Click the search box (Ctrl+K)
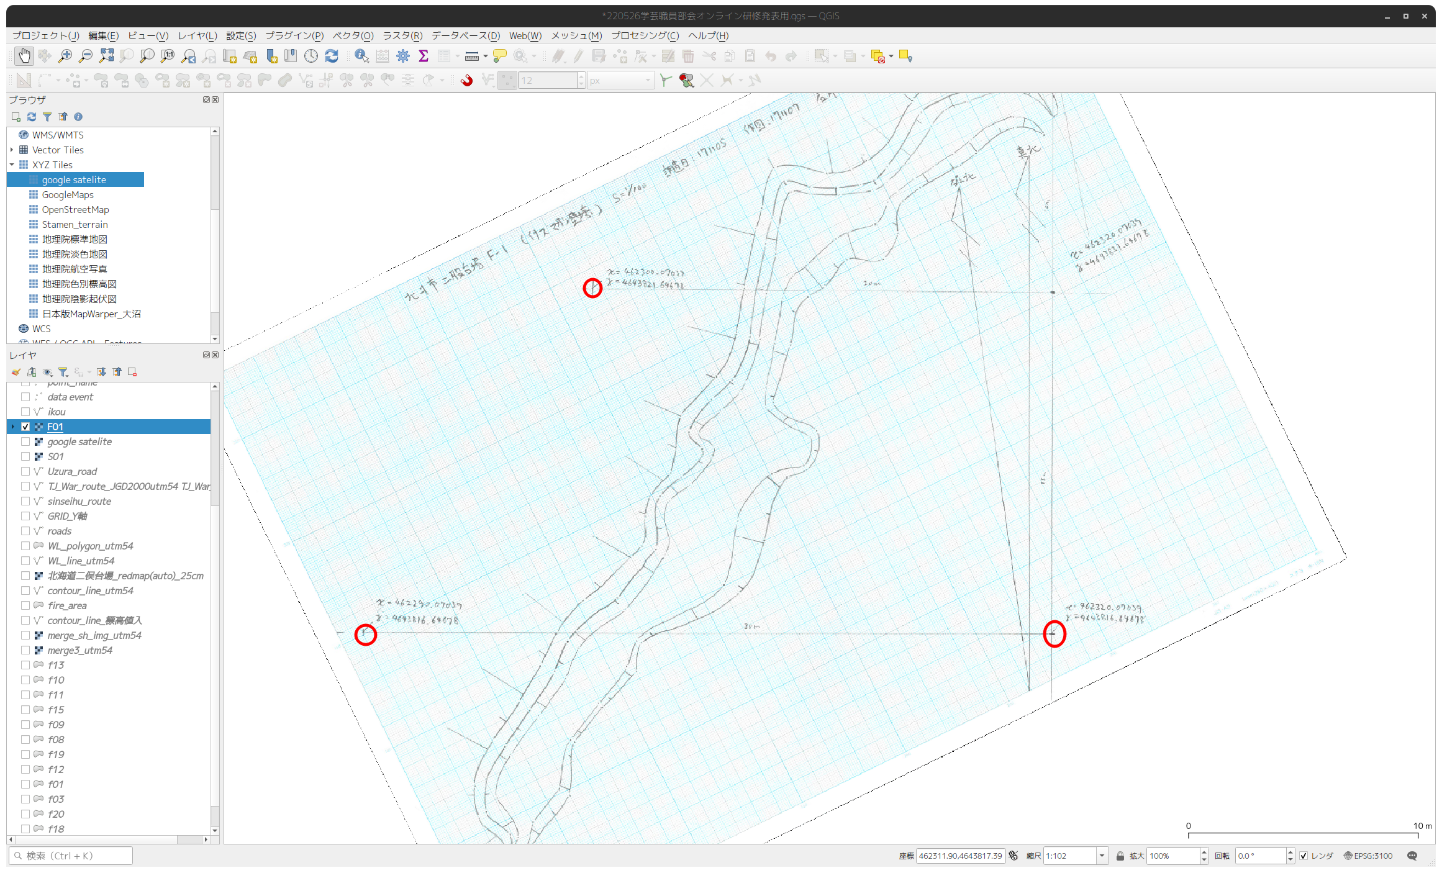Screen dimensions: 1442x873 pos(71,856)
